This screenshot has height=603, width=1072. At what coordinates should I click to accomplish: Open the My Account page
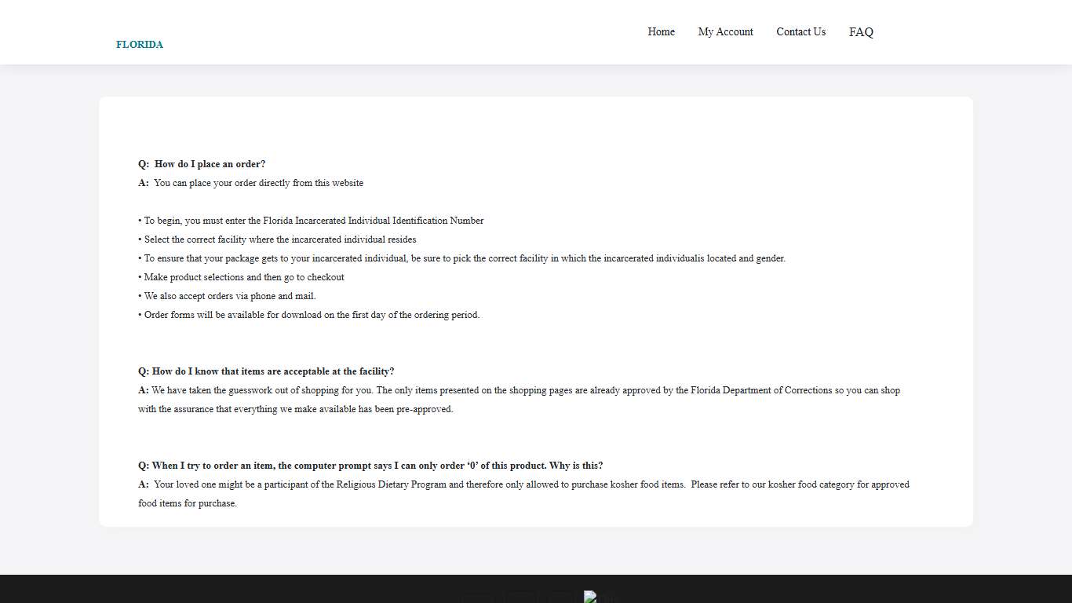click(x=725, y=32)
